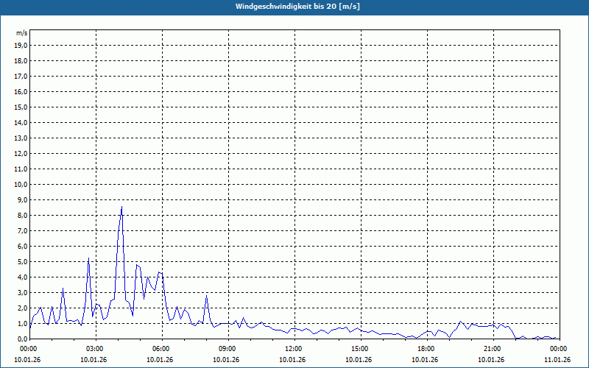Image resolution: width=589 pixels, height=368 pixels.
Task: Click the '12,0' axis value
Action: coord(21,154)
